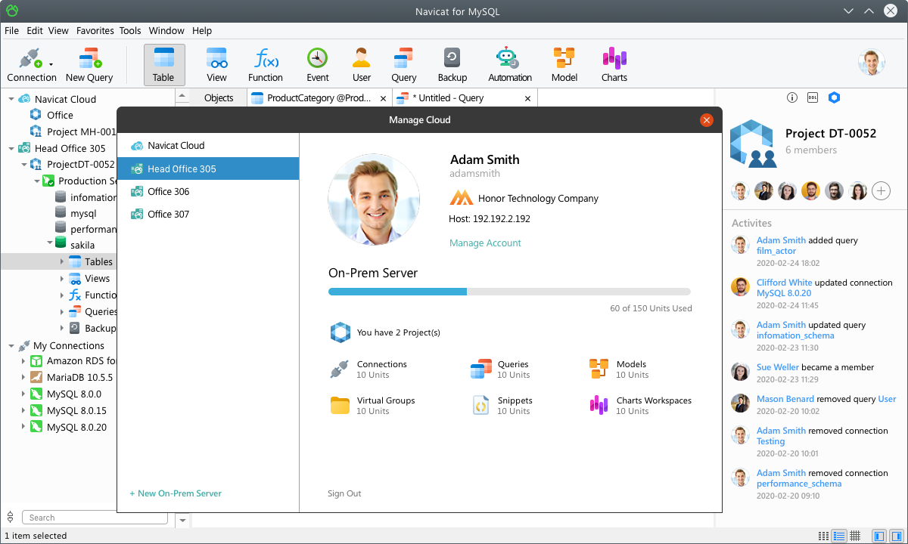Open the performance_schema activity link
Image resolution: width=908 pixels, height=544 pixels.
tap(799, 484)
